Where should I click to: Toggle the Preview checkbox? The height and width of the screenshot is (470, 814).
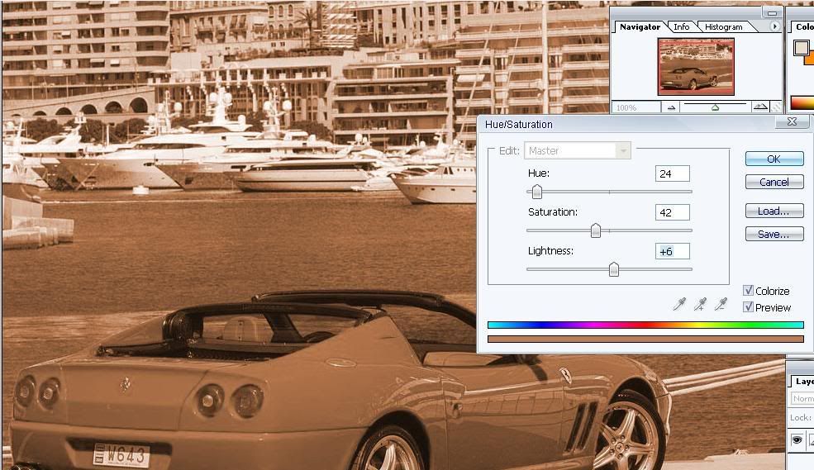pyautogui.click(x=748, y=307)
